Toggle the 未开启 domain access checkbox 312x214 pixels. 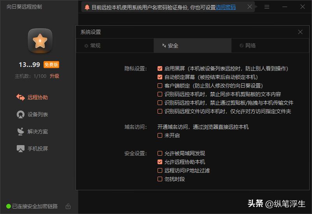[x=160, y=135]
